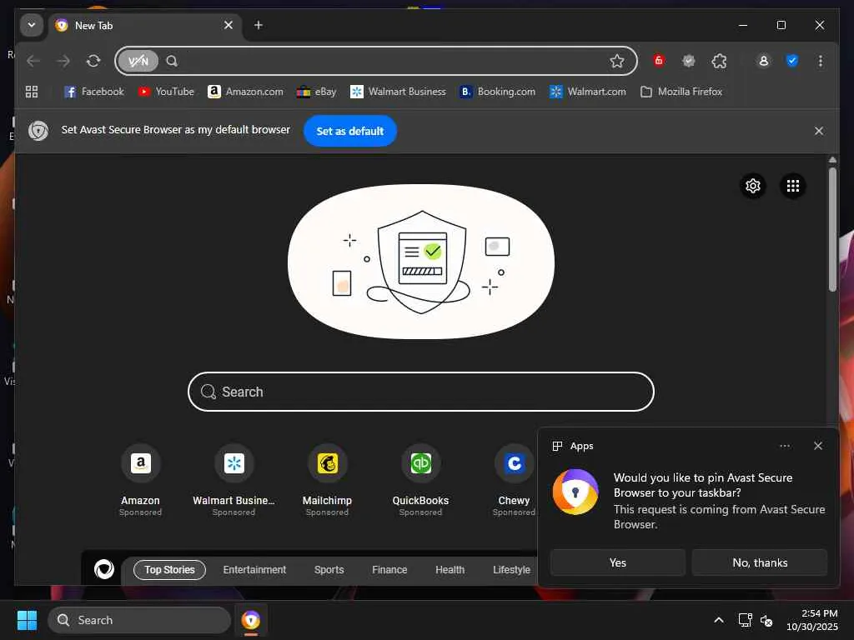Click the Set as default button
Image resolution: width=854 pixels, height=640 pixels.
[x=349, y=131]
